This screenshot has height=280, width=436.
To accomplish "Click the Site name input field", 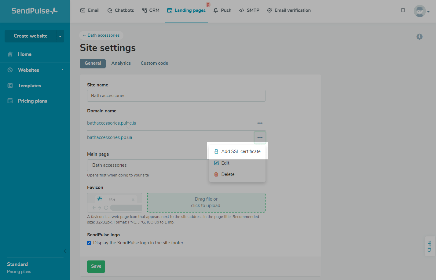I will click(x=176, y=96).
